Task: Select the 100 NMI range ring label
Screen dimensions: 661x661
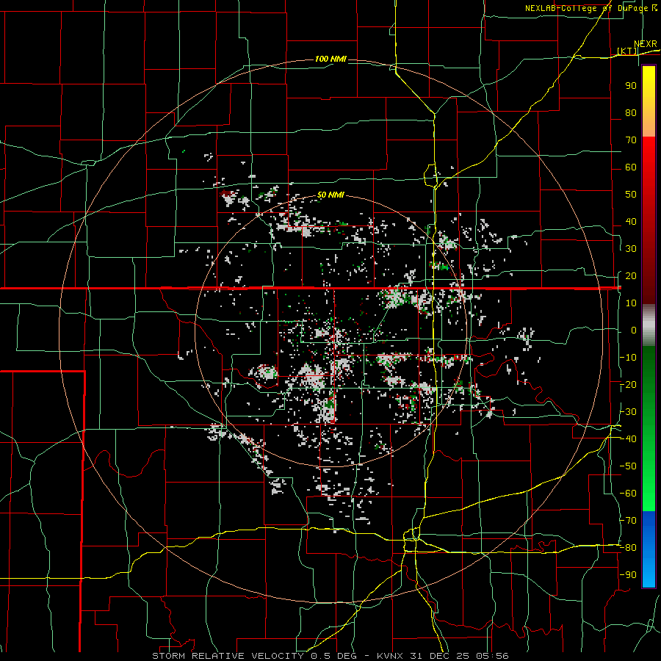Action: tap(330, 59)
